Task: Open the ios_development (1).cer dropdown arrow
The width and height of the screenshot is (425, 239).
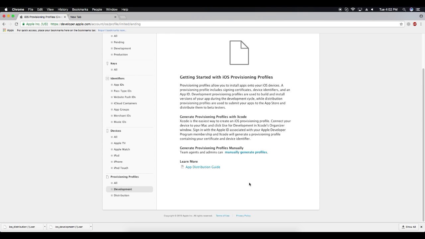Action: coord(91,227)
